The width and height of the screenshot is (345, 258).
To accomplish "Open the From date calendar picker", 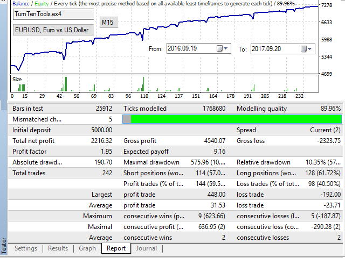I will coord(222,49).
